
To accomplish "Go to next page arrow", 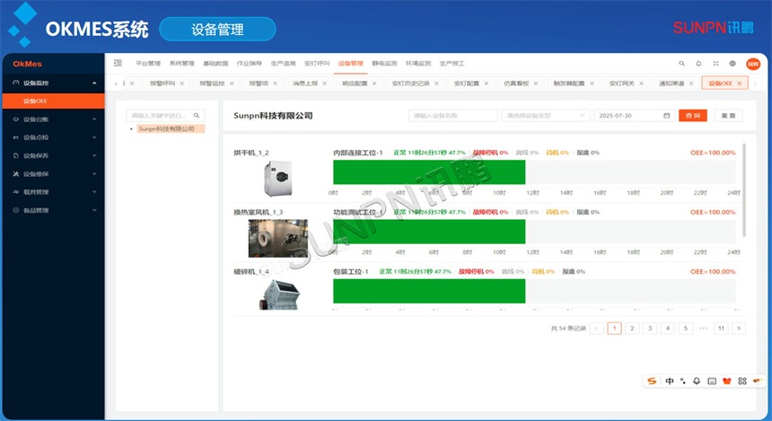I will pyautogui.click(x=739, y=329).
